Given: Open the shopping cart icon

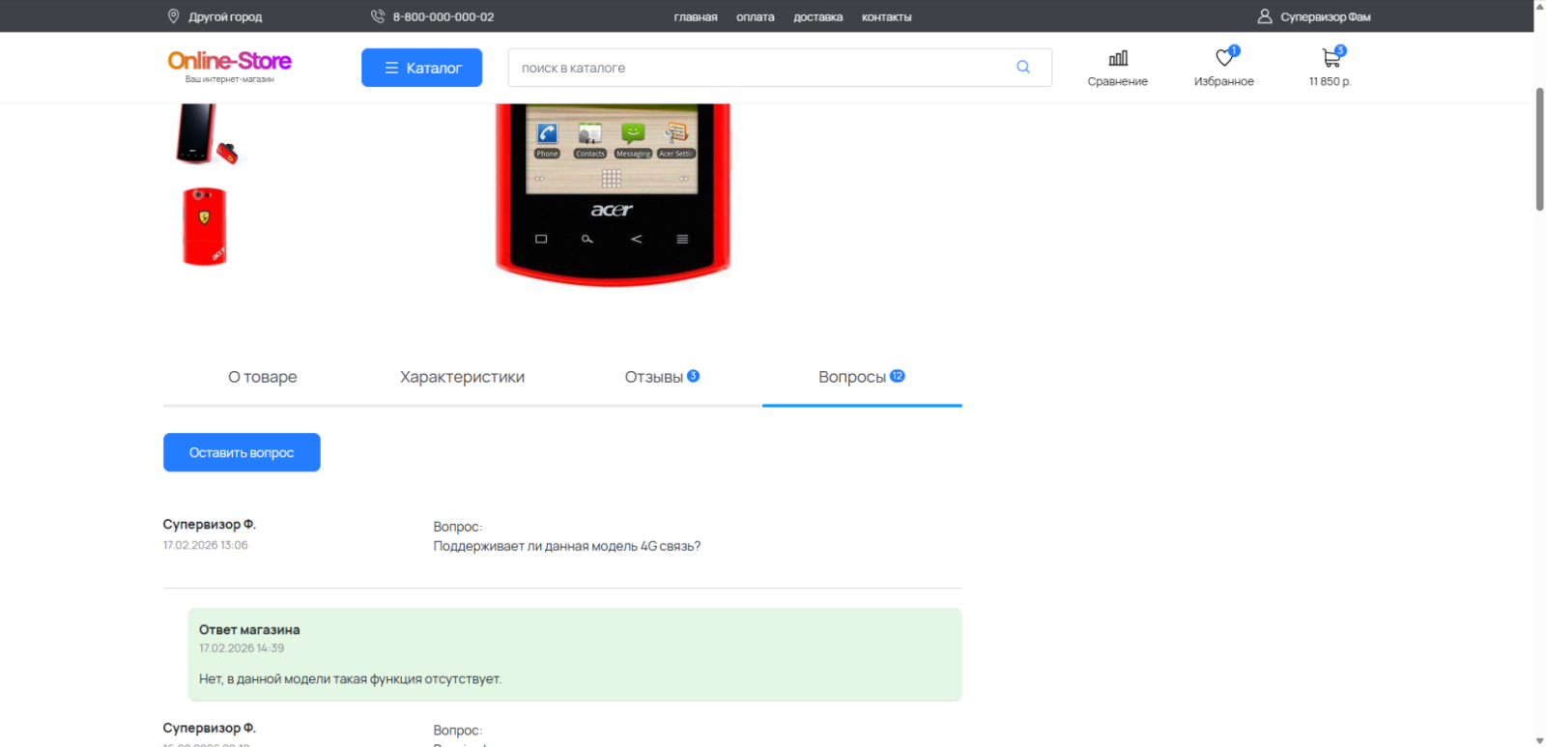Looking at the screenshot, I should (x=1331, y=59).
